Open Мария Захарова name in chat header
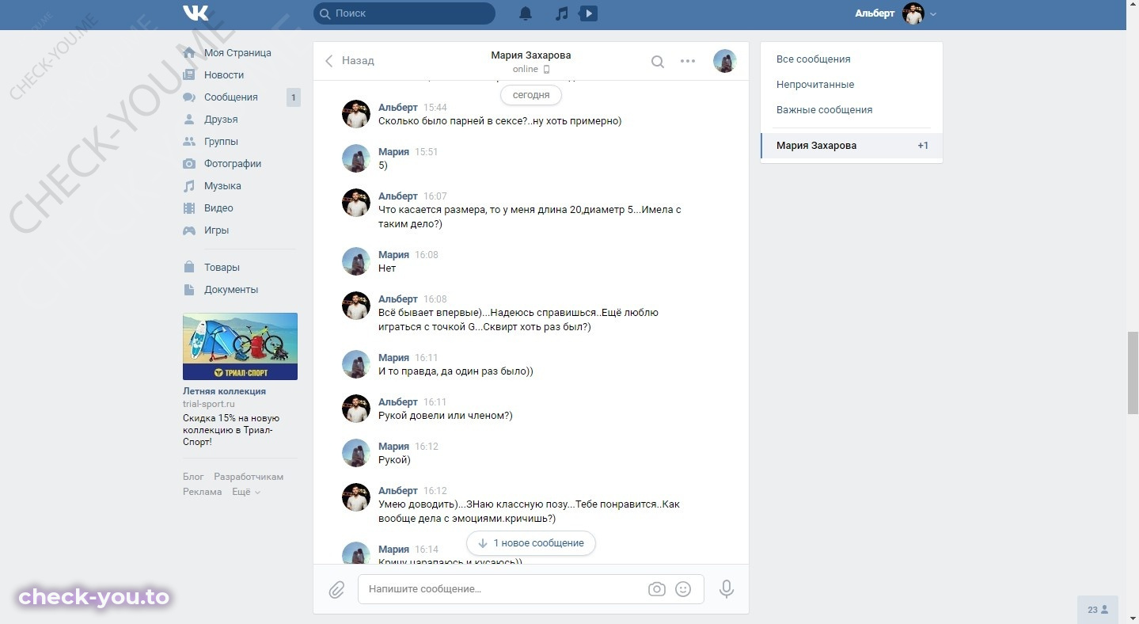1139x624 pixels. [x=530, y=55]
